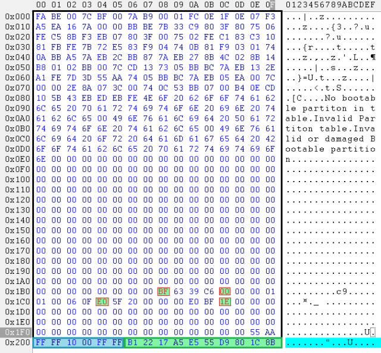Select ASCII text 'ootable partitio'

330,149
